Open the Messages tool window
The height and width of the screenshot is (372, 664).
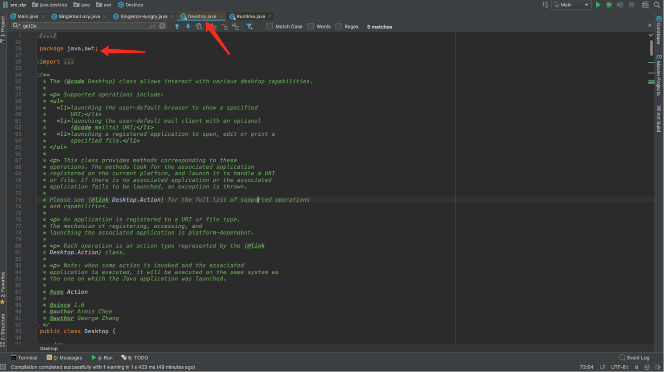64,358
